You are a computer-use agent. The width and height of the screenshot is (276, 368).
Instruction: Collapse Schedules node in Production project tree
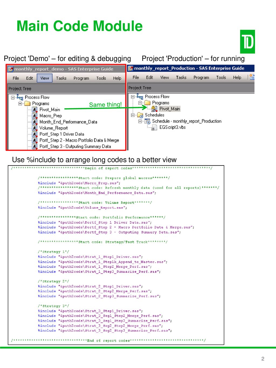tap(133, 115)
